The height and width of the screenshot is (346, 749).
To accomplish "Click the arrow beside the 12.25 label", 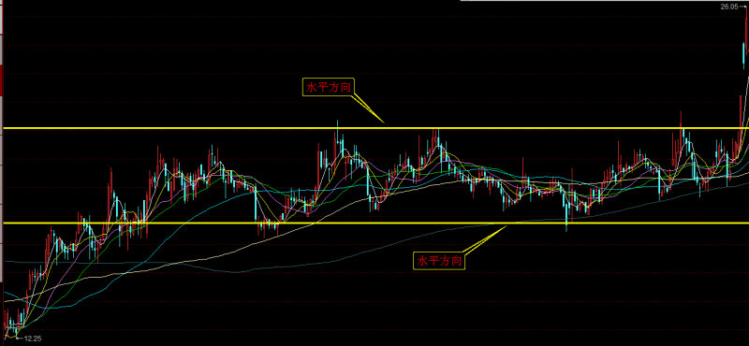I will click(20, 339).
